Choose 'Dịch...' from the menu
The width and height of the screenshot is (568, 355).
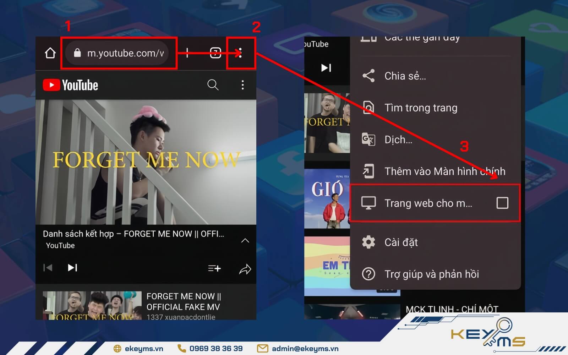(435, 140)
